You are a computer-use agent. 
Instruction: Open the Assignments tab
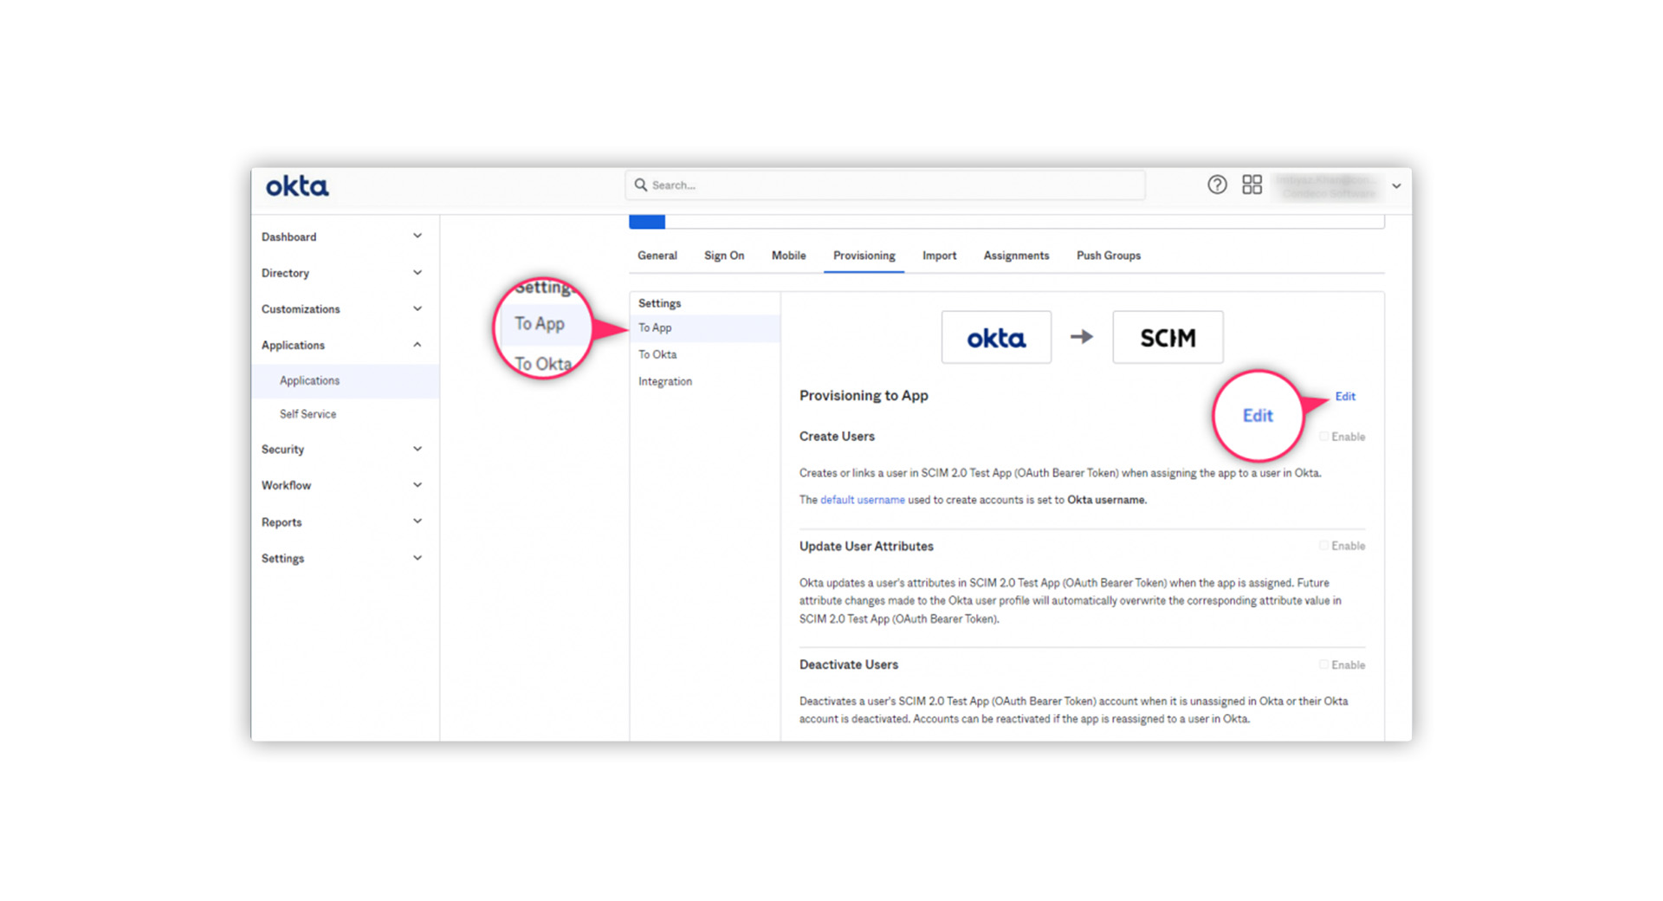coord(1016,256)
